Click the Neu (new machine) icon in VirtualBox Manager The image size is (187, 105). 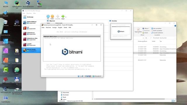point(48,16)
